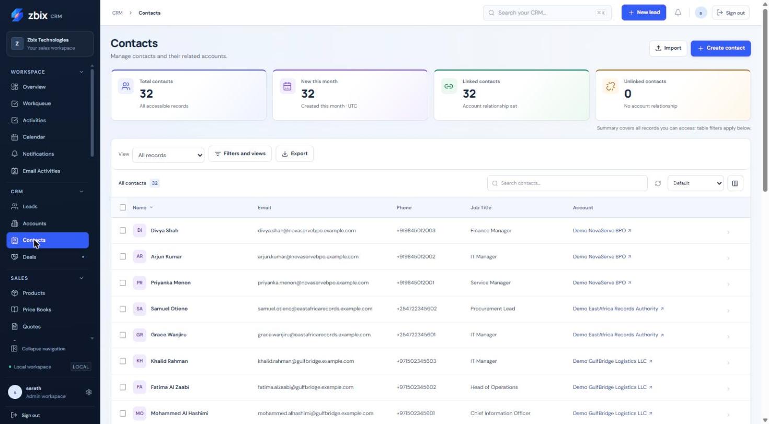This screenshot has height=424, width=769.
Task: Go to Leads in the sidebar
Action: click(x=48, y=207)
